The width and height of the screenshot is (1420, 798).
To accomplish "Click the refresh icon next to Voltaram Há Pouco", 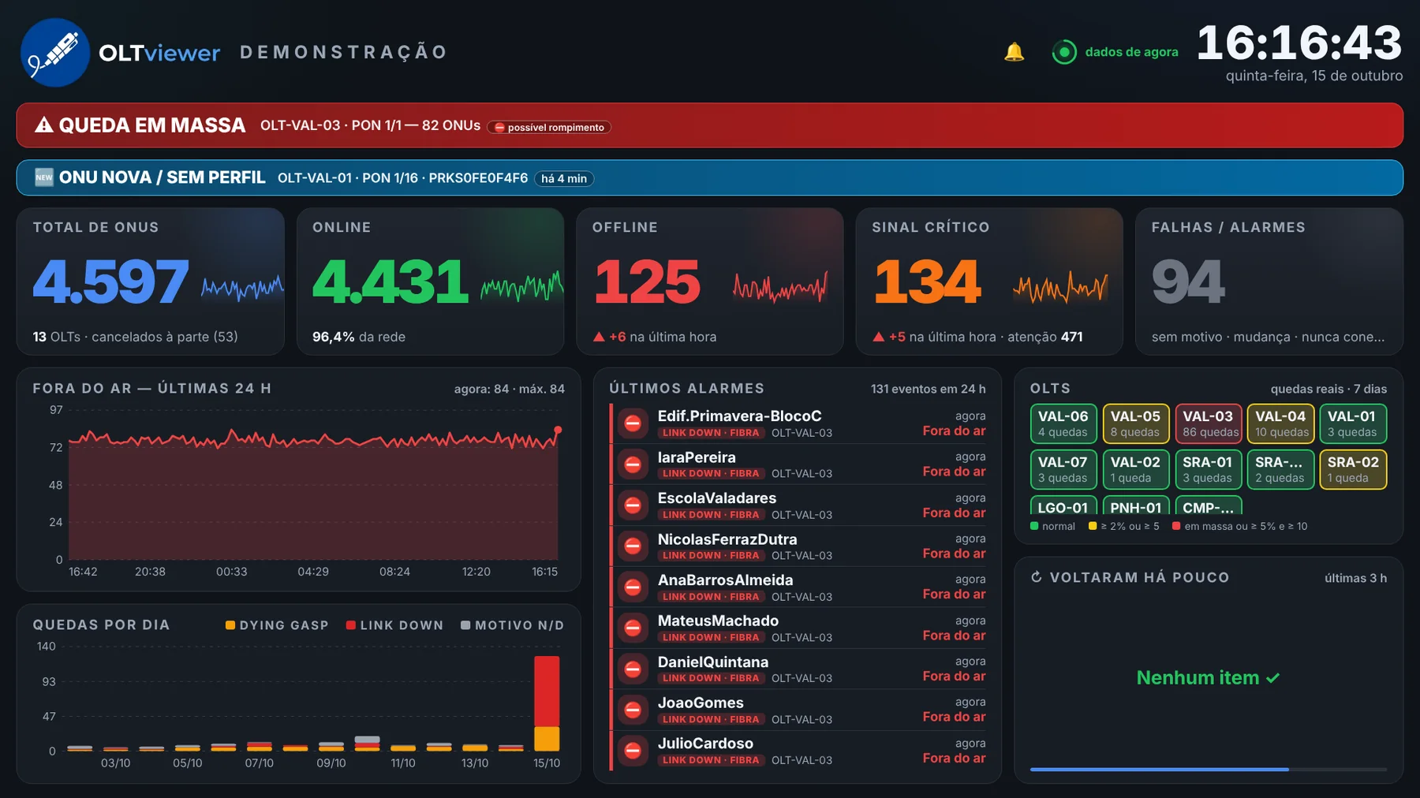I will [x=1037, y=577].
